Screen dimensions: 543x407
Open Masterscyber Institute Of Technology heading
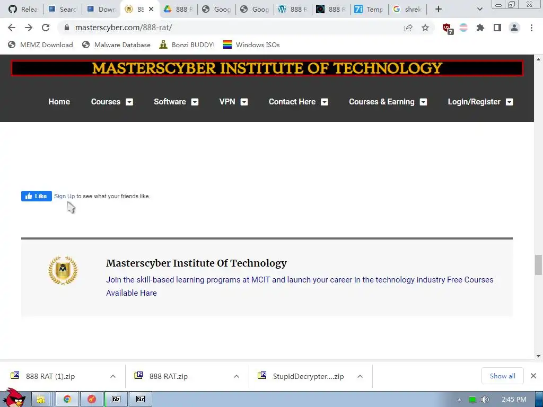(x=196, y=263)
